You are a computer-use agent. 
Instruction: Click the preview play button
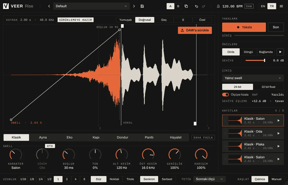click(280, 52)
